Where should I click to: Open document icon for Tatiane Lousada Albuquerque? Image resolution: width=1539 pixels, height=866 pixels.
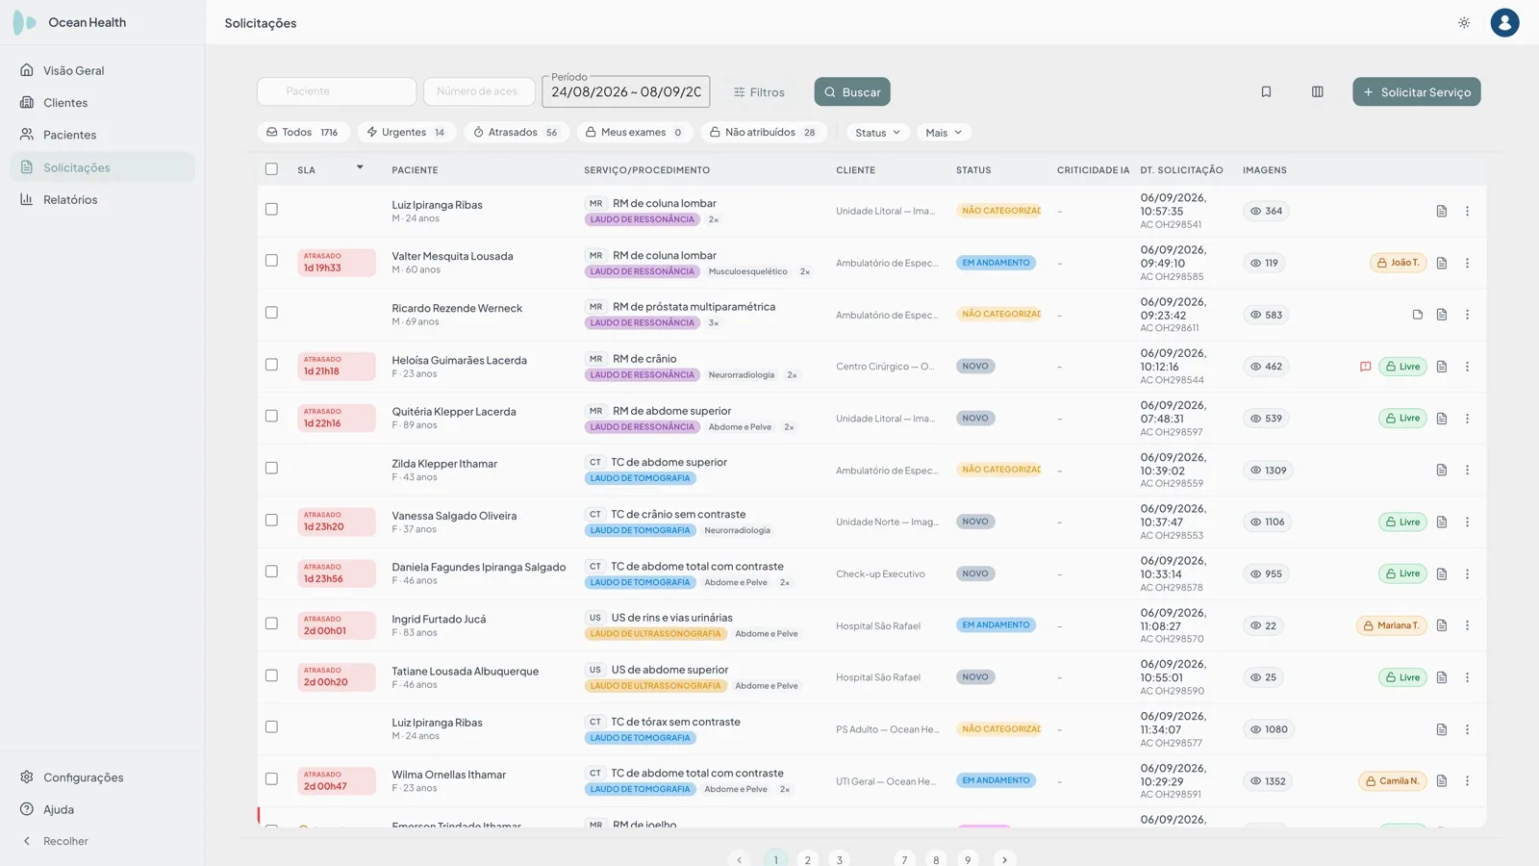(x=1442, y=677)
